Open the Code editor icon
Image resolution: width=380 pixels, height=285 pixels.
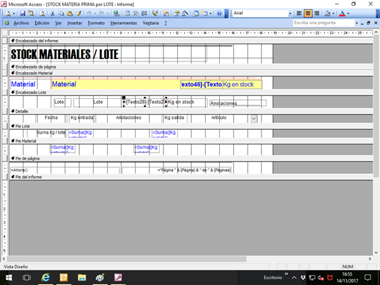(x=166, y=13)
